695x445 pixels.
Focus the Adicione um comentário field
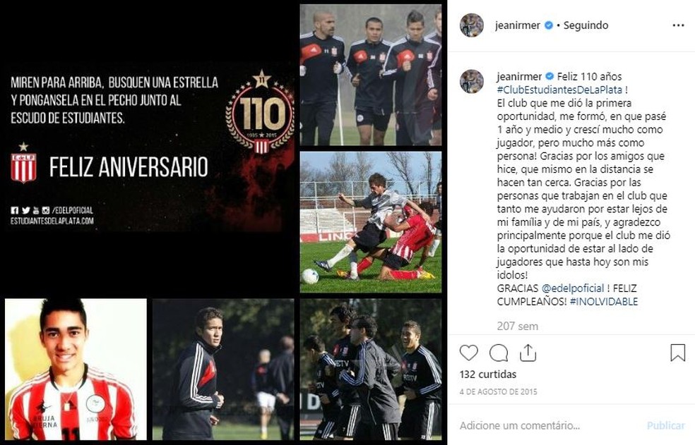[550, 425]
